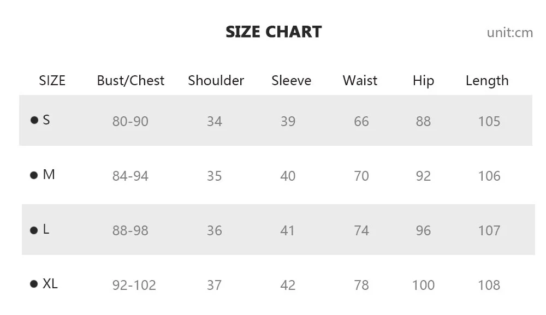Image resolution: width=546 pixels, height=315 pixels.
Task: Click the Waist column header
Action: pos(360,80)
